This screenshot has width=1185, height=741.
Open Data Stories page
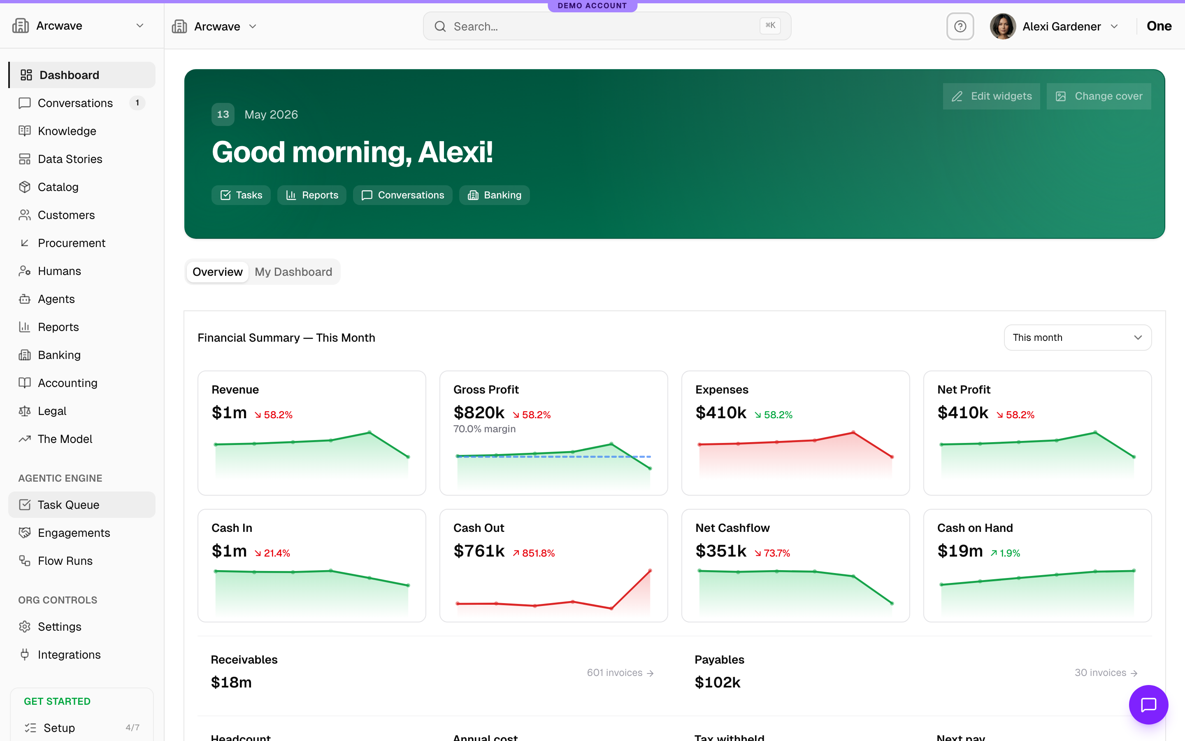pyautogui.click(x=82, y=159)
